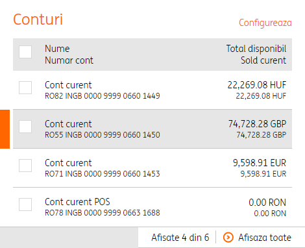Click IBAN RO71 INGB 0000 9999 0660 1453
This screenshot has width=305, height=248.
coord(103,174)
